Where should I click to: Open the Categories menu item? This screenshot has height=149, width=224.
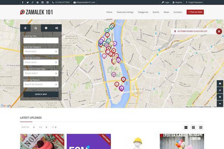pos(143,12)
